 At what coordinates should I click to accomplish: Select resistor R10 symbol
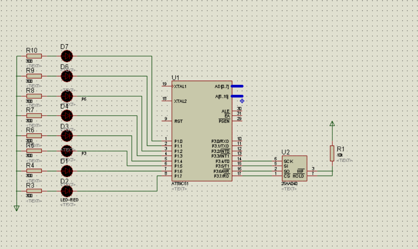tap(34, 56)
